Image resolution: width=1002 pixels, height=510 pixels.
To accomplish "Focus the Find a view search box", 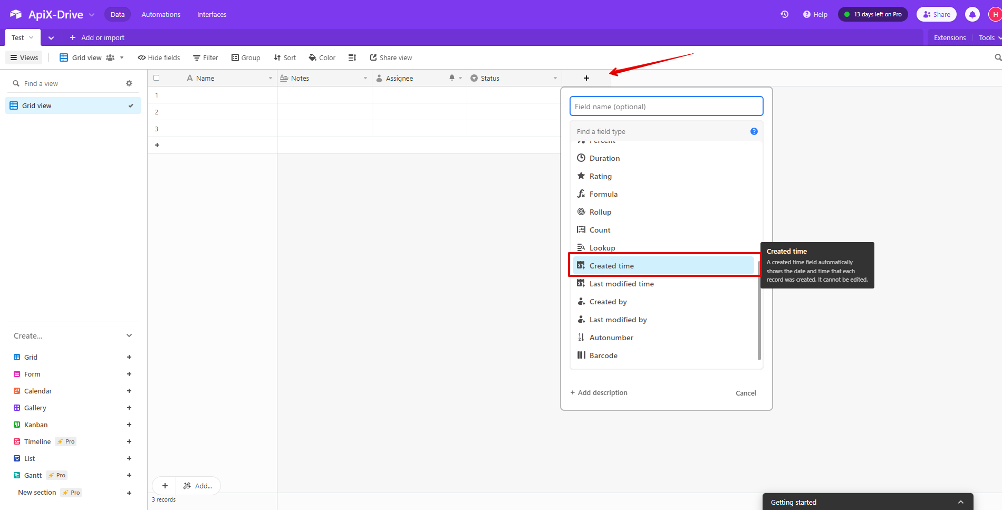I will (x=69, y=83).
